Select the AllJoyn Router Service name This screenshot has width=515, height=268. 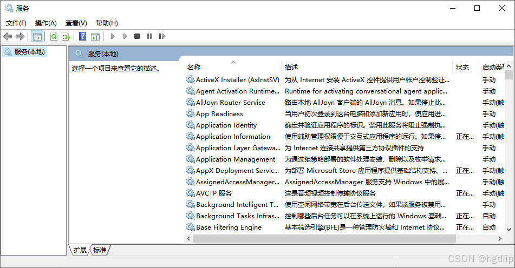231,102
